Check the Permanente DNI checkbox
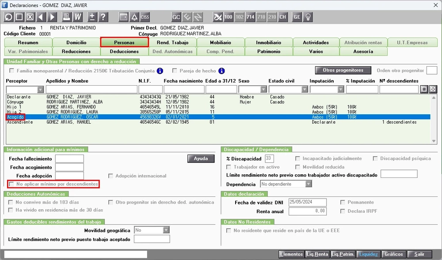The width and height of the screenshot is (442, 260). point(343,202)
